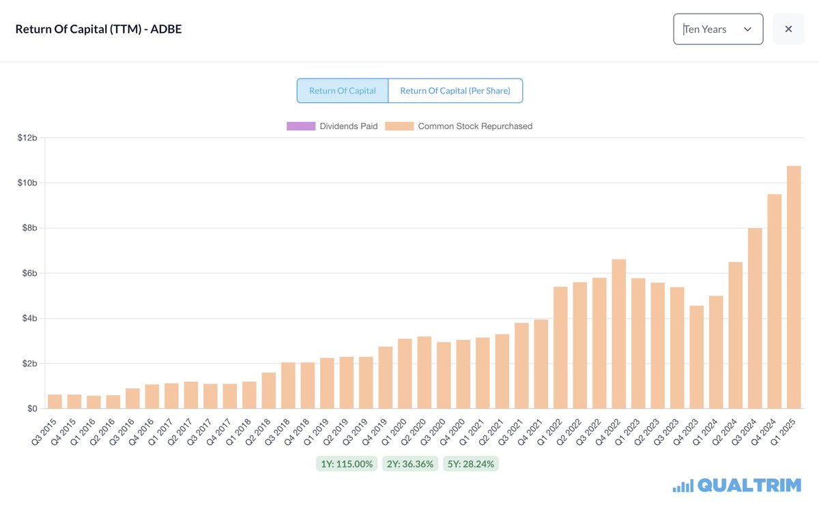Screen dimensions: 819x507
Task: Click the 2Y: 36.36% growth badge
Action: [409, 464]
